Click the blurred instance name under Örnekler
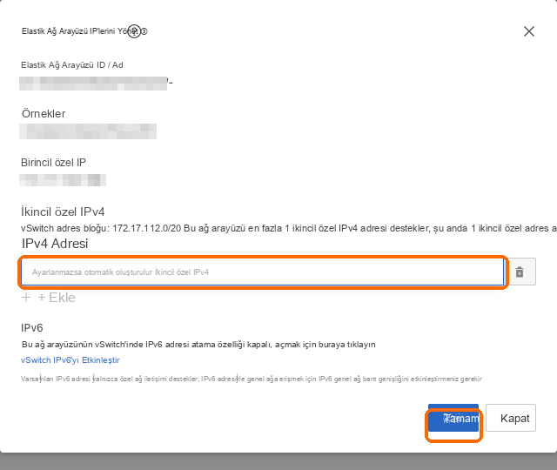The height and width of the screenshot is (470, 557). point(88,131)
